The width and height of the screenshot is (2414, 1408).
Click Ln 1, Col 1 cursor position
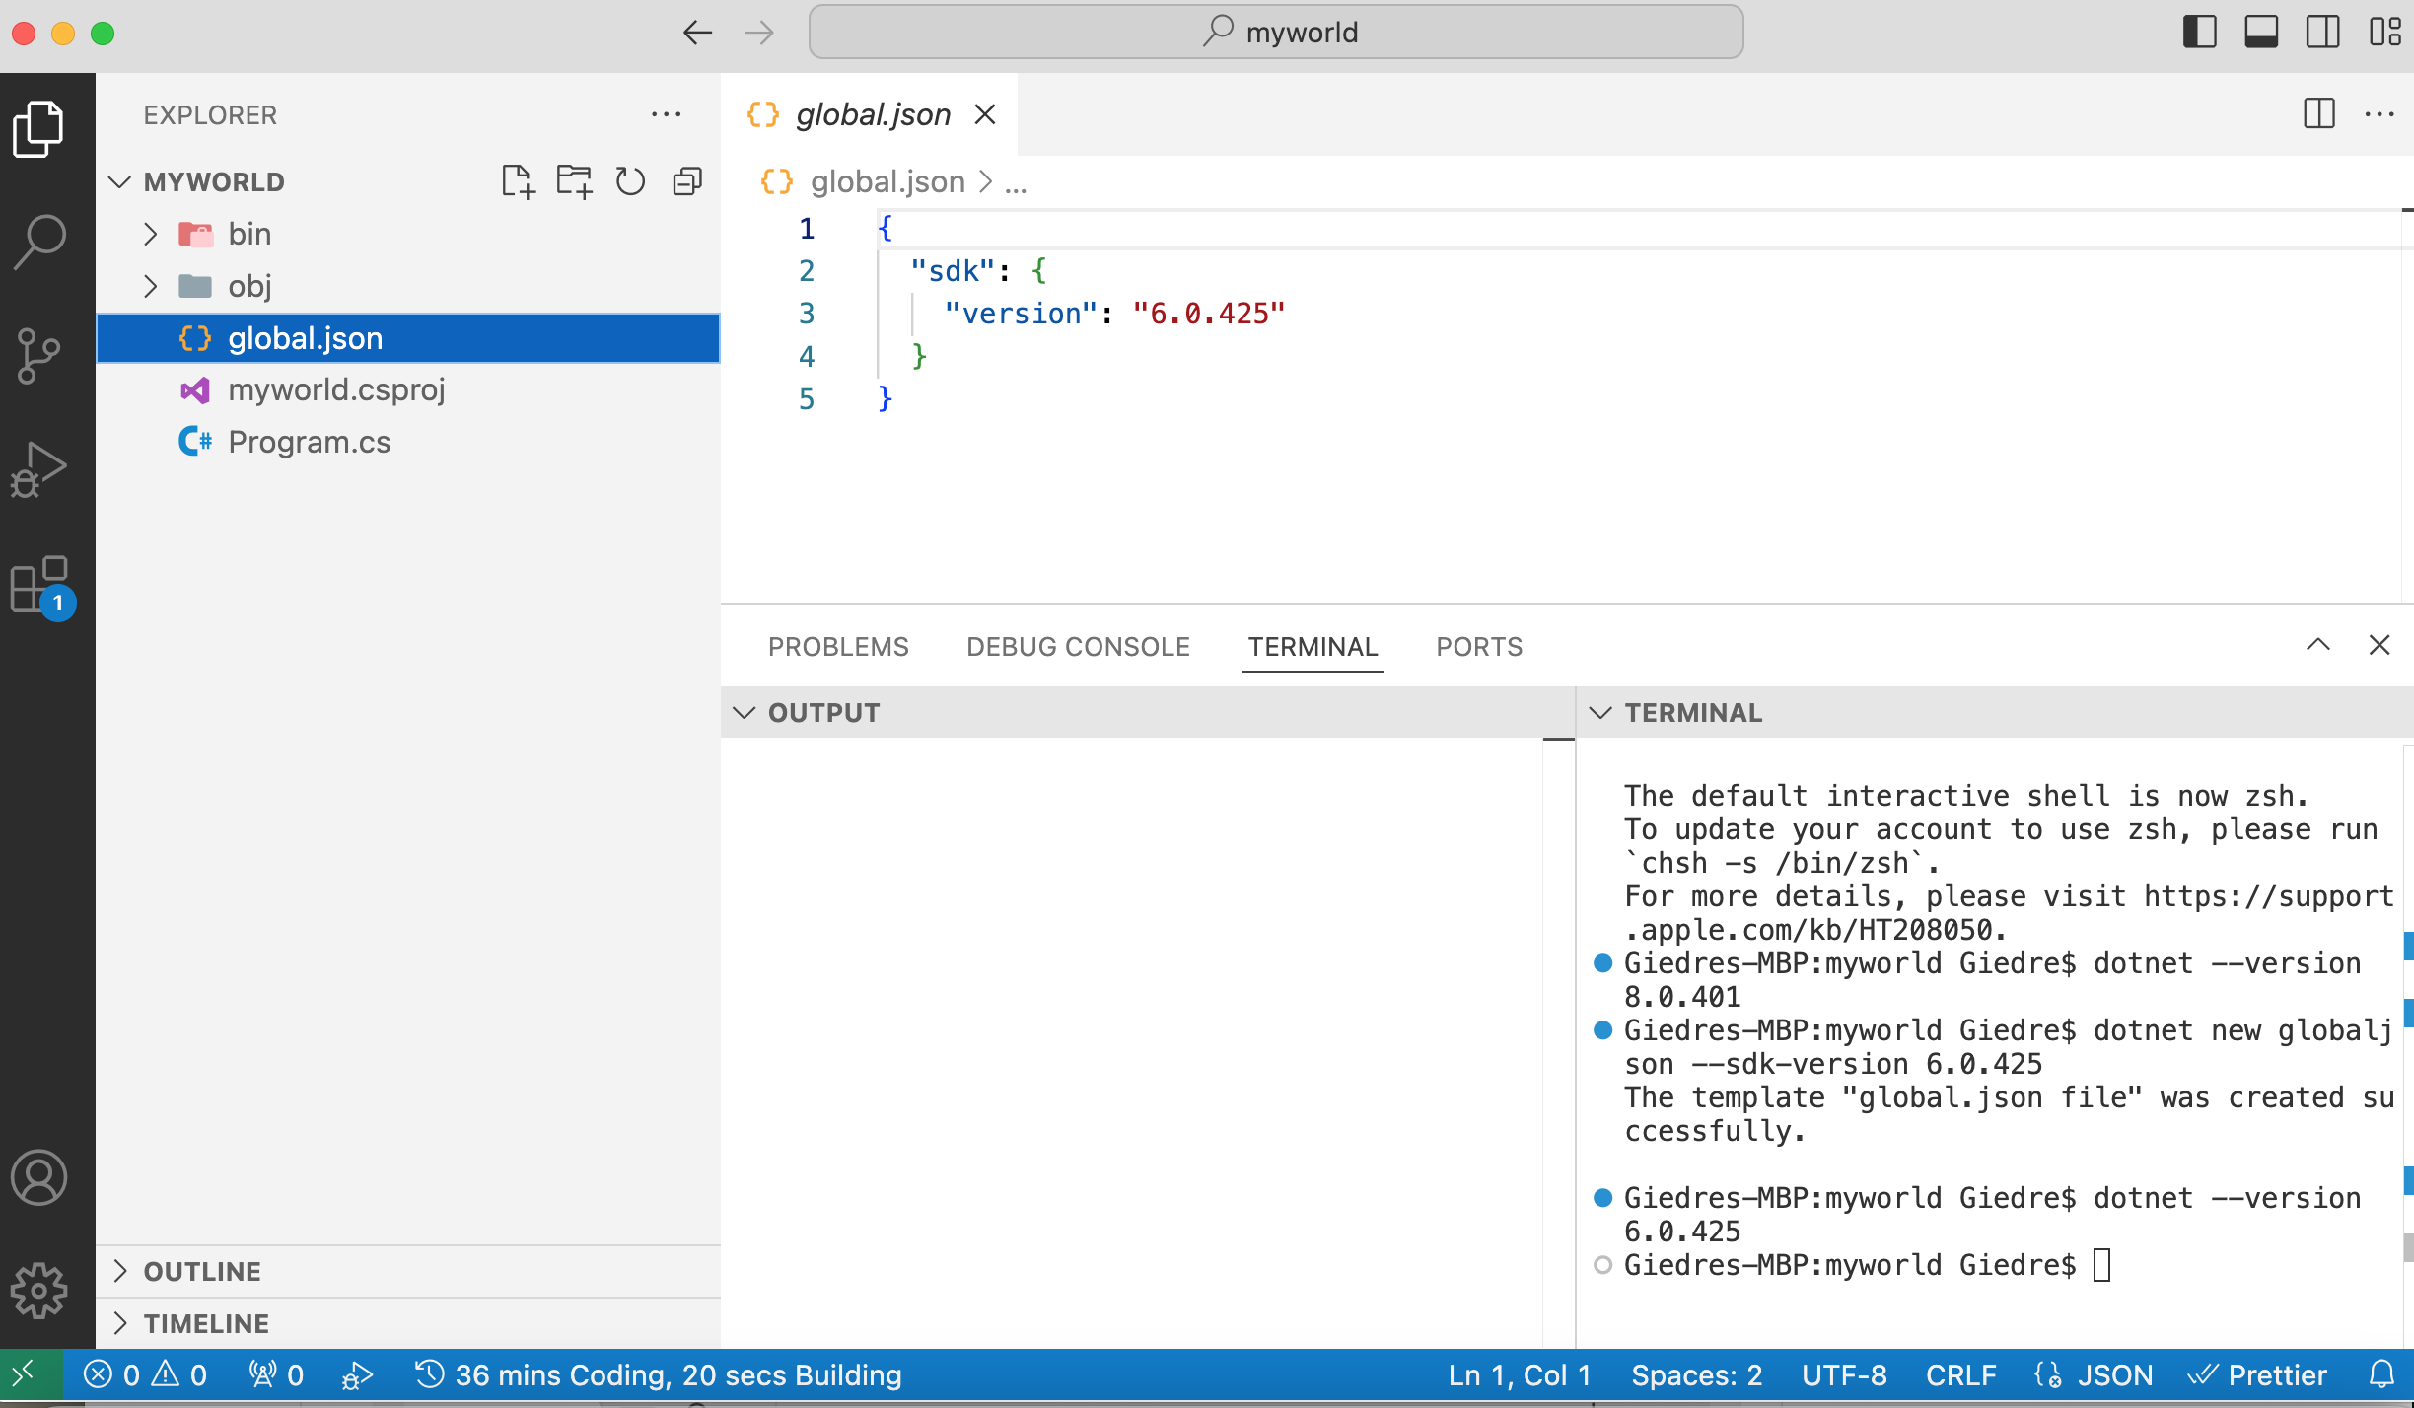(1520, 1374)
